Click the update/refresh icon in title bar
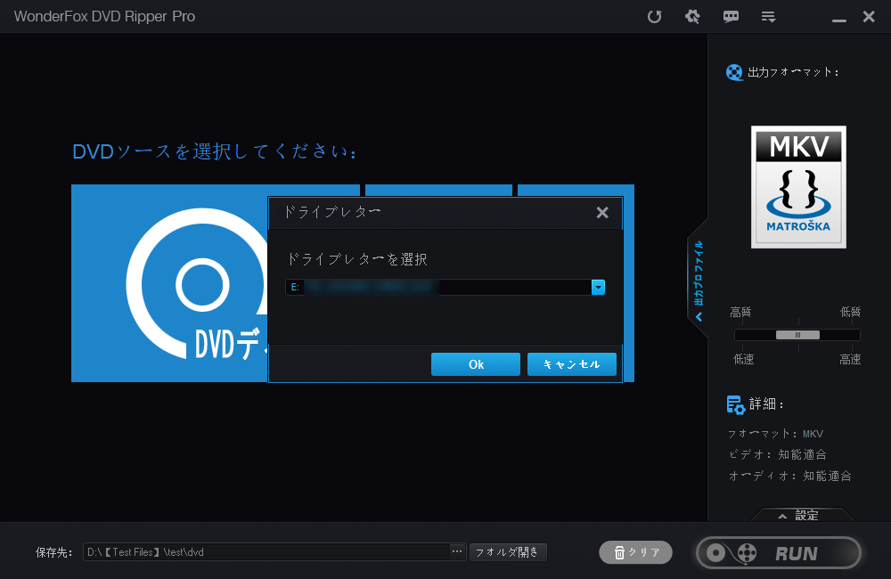 pos(655,16)
